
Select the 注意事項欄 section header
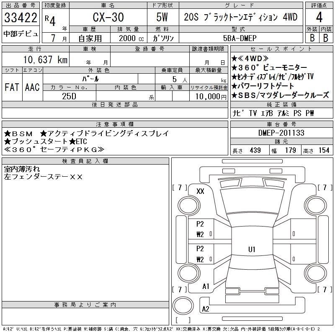pos(115,124)
